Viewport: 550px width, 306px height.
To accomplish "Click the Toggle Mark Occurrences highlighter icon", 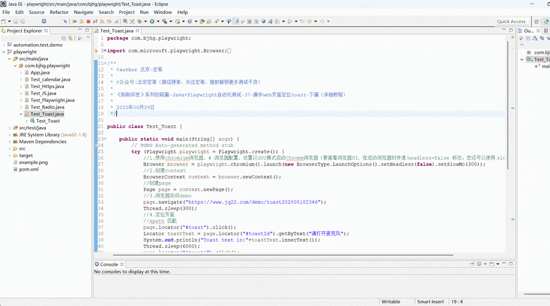I will 236,21.
